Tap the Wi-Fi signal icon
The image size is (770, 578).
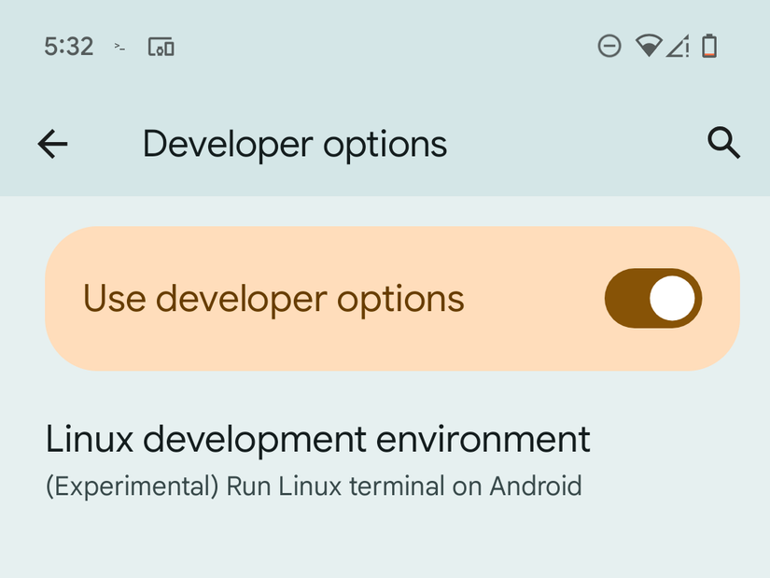649,46
